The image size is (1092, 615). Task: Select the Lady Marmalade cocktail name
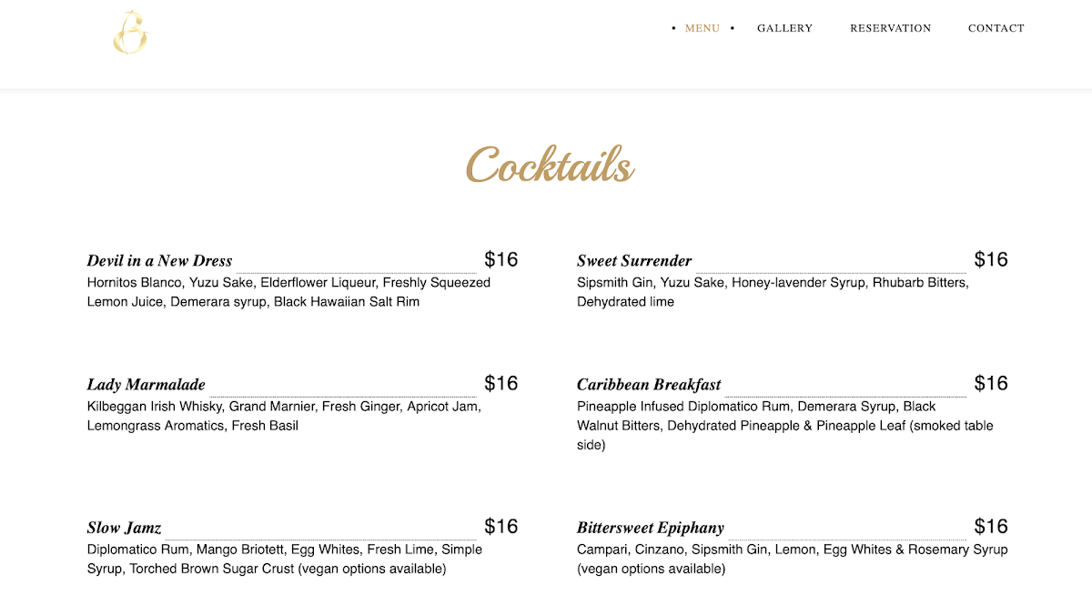tap(147, 385)
